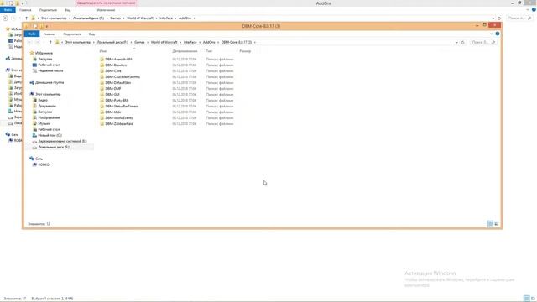Open Сеть in the front navigation pane

click(x=39, y=159)
